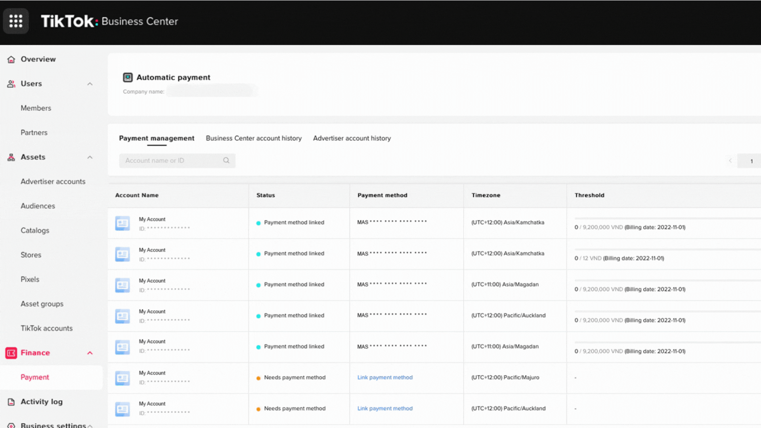Click Link payment method for last account row
Viewport: 761px width, 428px height.
pyautogui.click(x=385, y=408)
